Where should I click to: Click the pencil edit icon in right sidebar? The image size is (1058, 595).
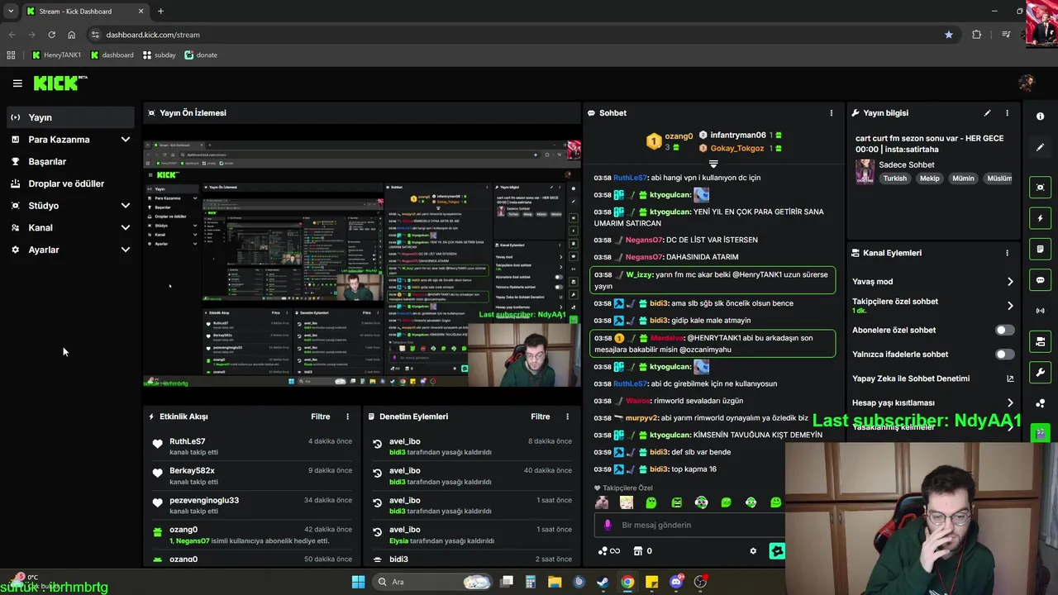tap(1040, 147)
